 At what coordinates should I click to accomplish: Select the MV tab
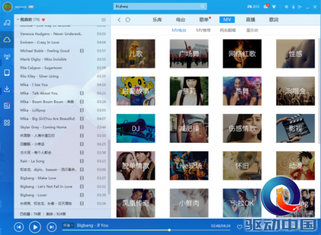[x=227, y=20]
